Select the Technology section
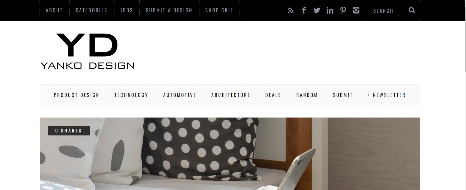 pos(131,95)
